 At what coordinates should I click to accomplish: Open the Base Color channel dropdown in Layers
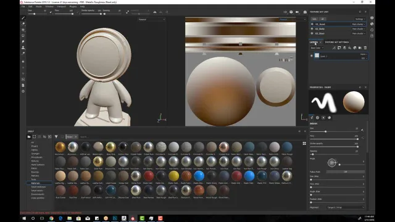click(x=317, y=48)
